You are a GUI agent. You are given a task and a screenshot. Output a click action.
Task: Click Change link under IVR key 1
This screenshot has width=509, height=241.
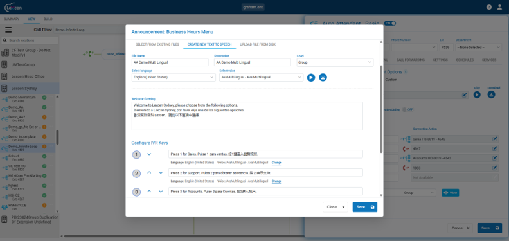[276, 163]
